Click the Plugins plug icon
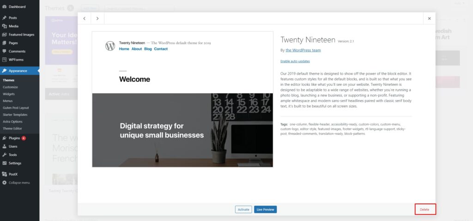This screenshot has width=473, height=221. pos(4,138)
